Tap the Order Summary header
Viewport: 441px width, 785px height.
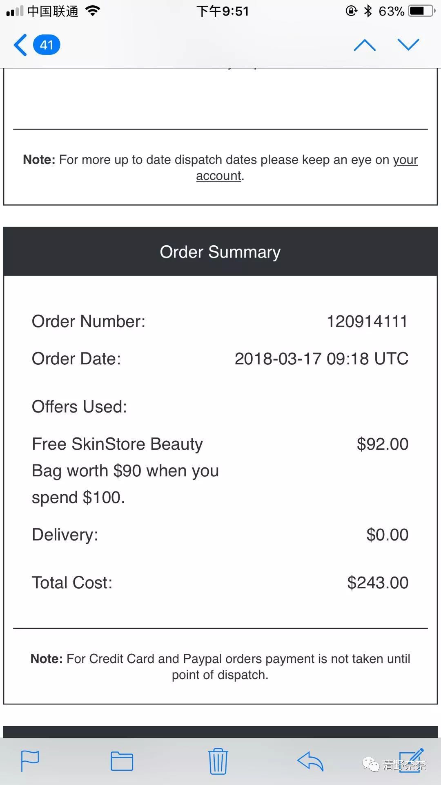point(220,252)
